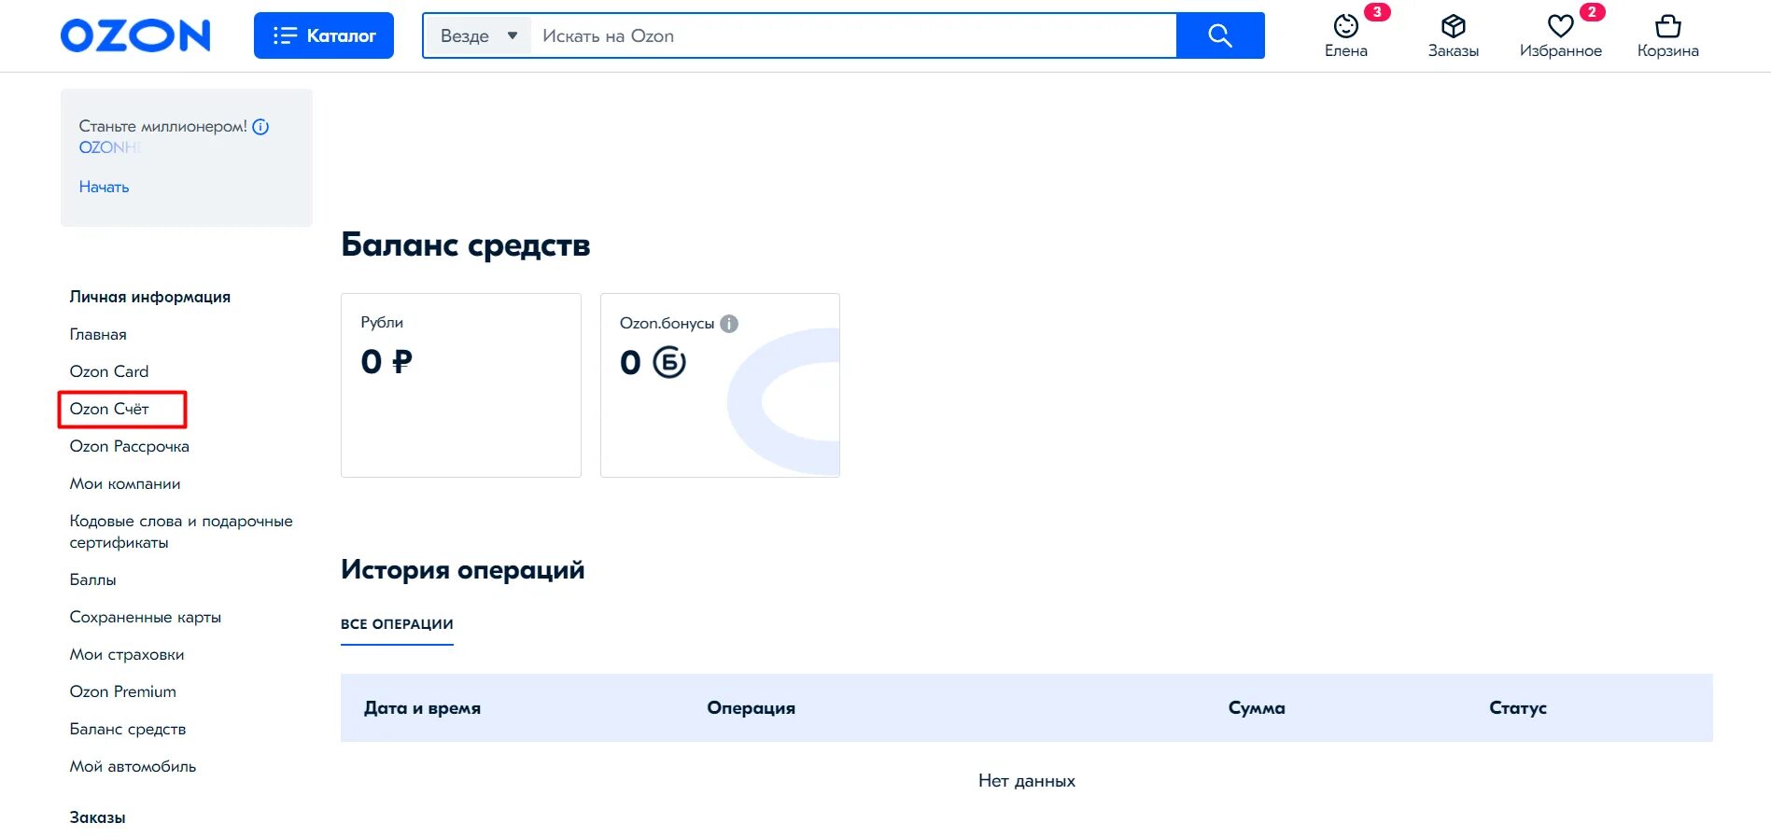
Task: Open Мой автомобиль in sidebar
Action: pyautogui.click(x=133, y=766)
